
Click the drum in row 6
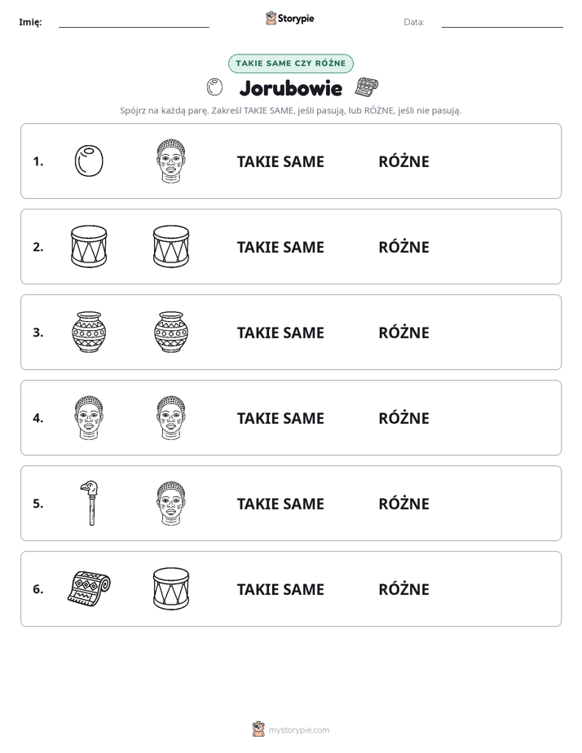171,588
